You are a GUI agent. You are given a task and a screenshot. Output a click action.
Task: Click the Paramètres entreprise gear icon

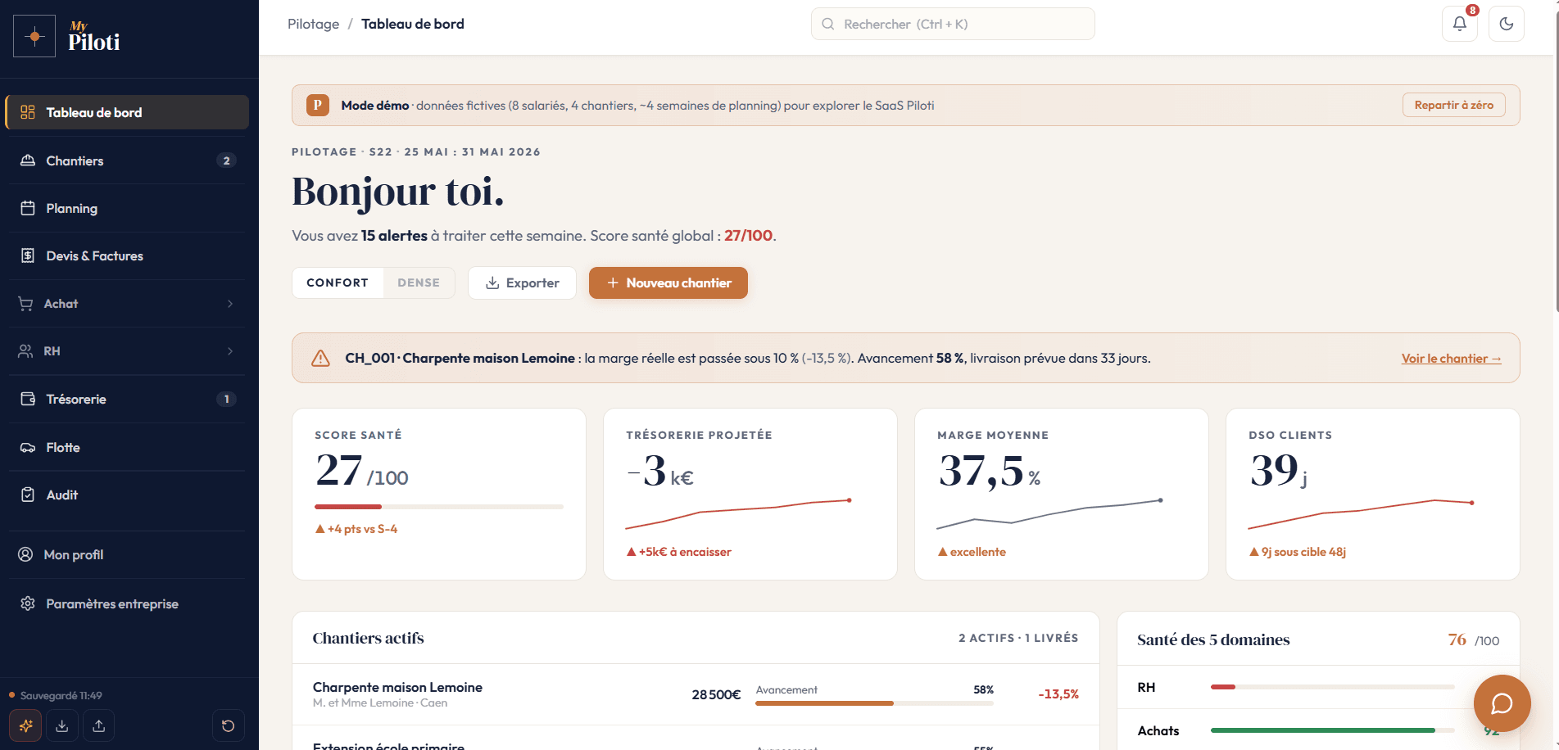pyautogui.click(x=28, y=603)
